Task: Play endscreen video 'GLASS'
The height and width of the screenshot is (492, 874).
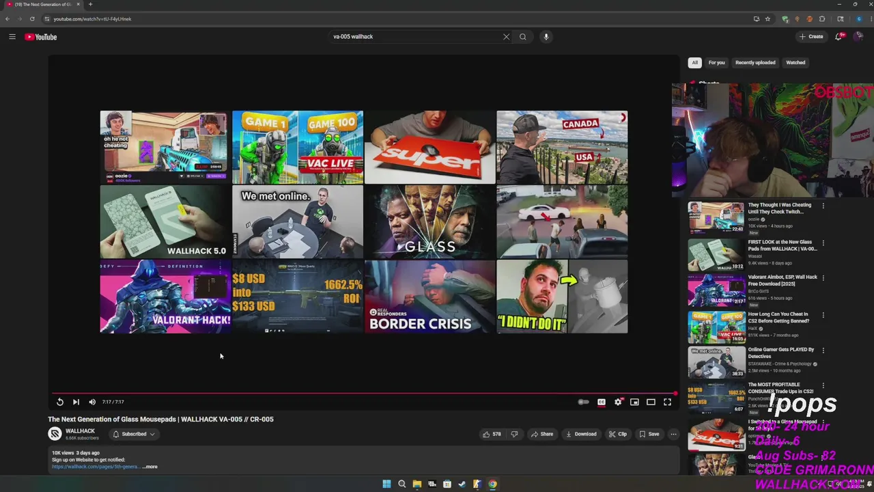Action: click(x=429, y=222)
